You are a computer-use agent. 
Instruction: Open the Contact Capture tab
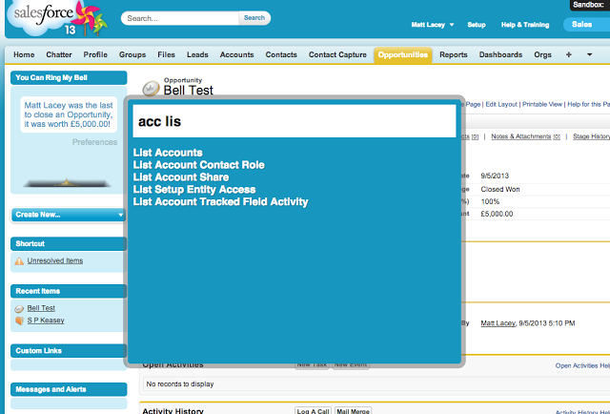point(338,55)
